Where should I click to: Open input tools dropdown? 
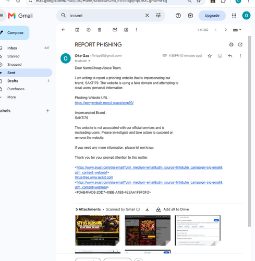coord(237,30)
